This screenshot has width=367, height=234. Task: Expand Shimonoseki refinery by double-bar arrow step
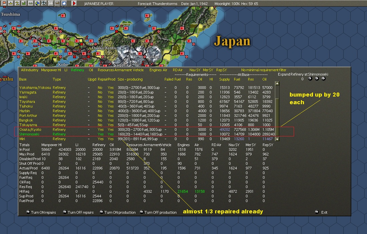[x=317, y=79]
